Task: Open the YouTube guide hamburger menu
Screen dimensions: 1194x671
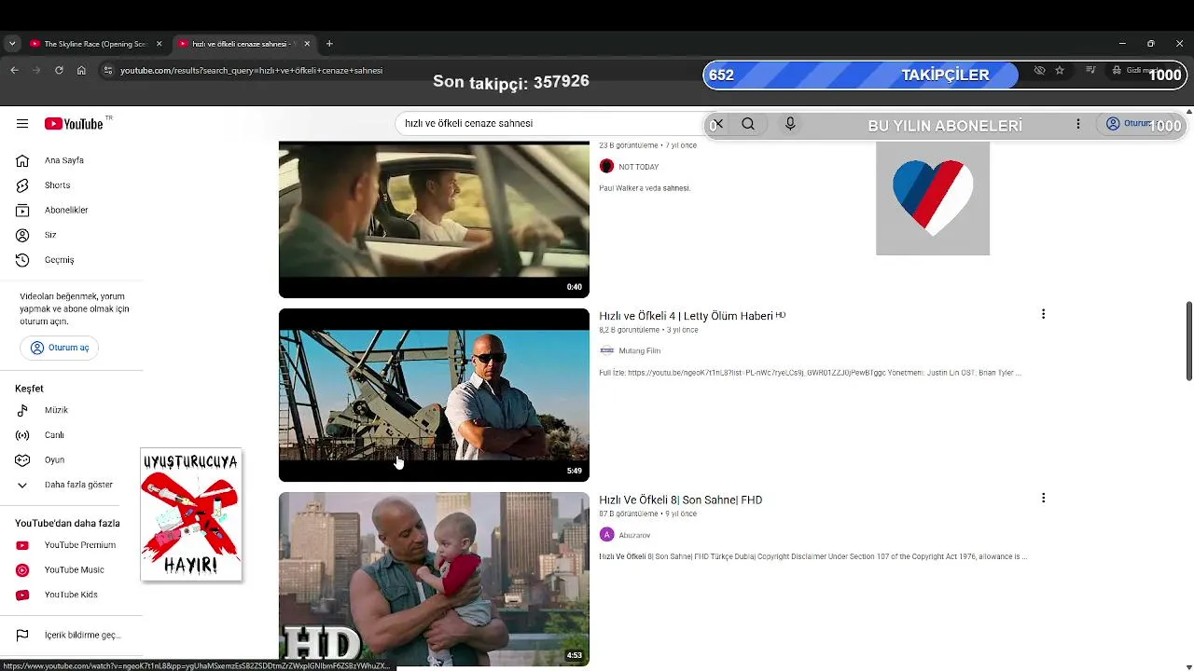Action: point(22,124)
